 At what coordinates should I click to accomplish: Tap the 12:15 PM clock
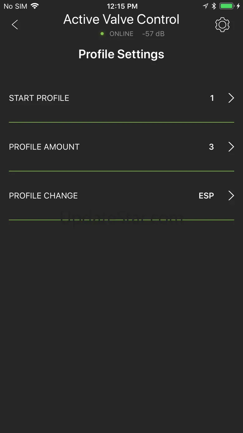click(122, 6)
